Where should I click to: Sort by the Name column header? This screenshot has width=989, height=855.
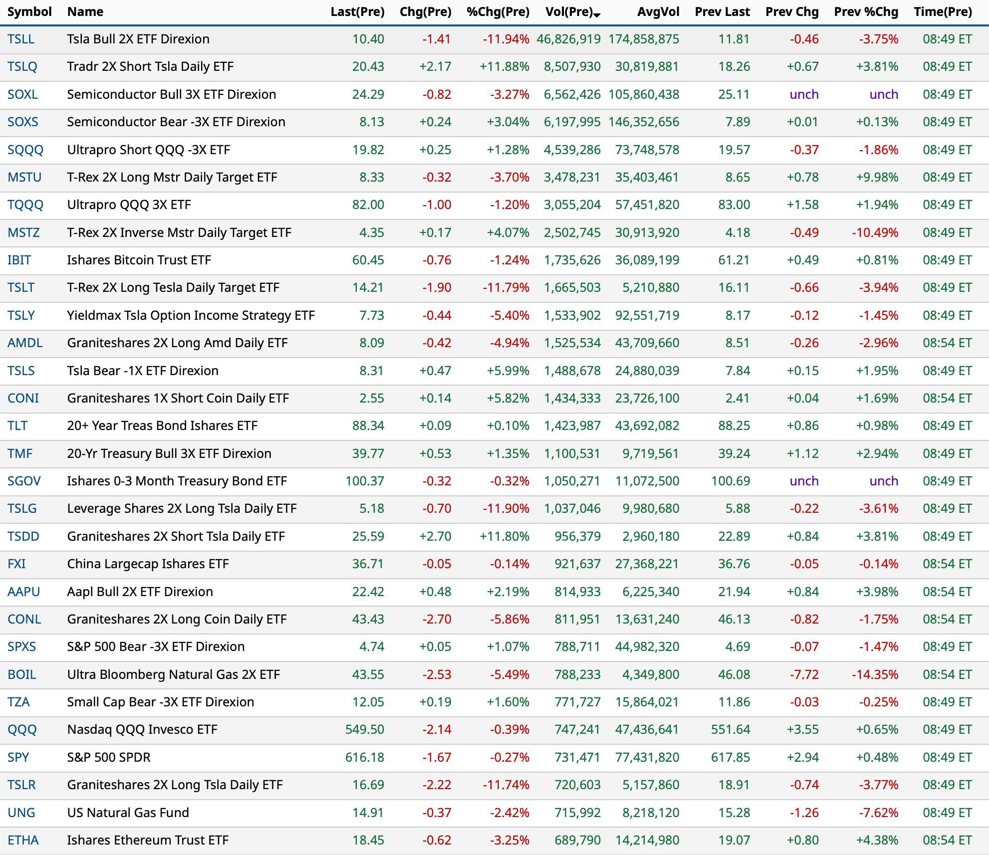pos(85,11)
